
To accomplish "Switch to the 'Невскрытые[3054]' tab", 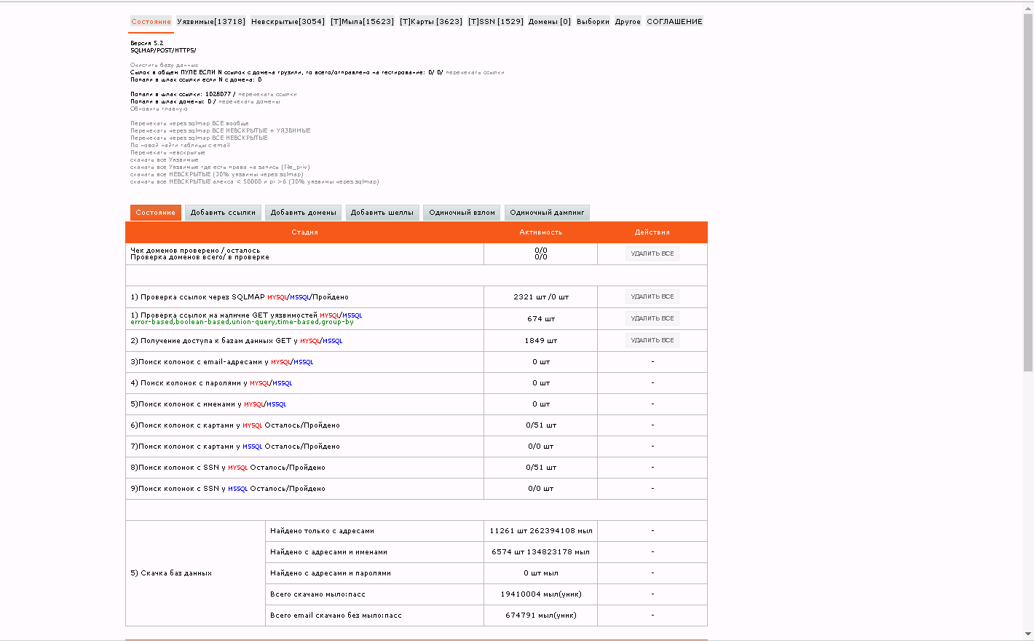I will tap(288, 22).
